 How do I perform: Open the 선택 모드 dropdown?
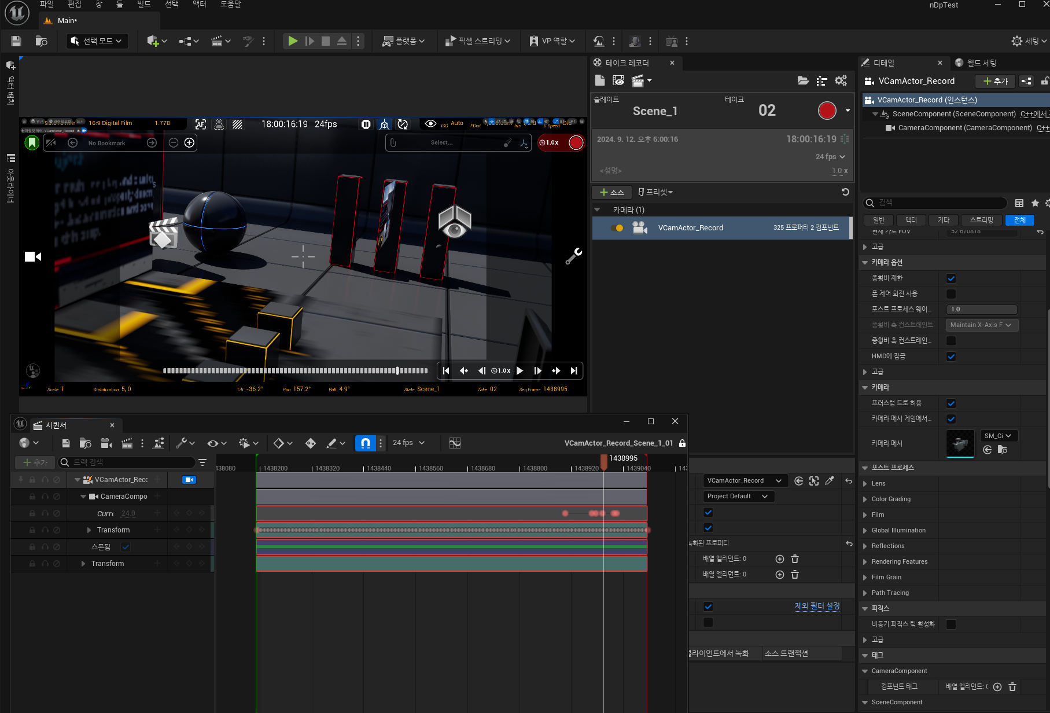tap(97, 41)
